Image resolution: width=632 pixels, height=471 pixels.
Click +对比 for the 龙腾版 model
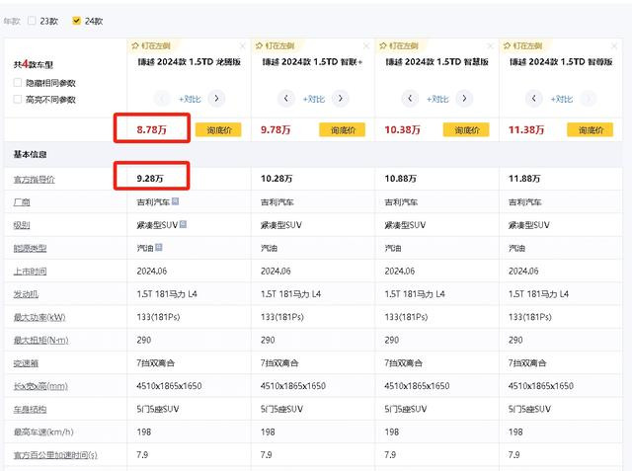(190, 99)
